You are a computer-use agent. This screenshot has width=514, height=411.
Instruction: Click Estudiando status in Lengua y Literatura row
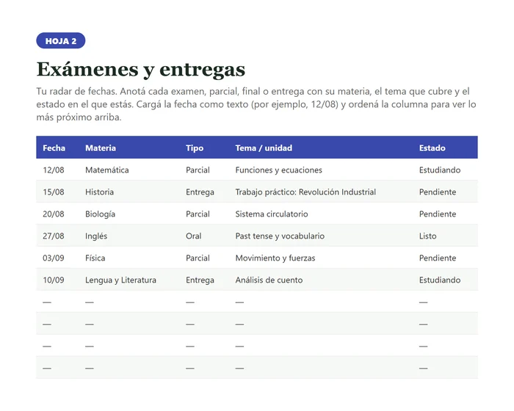point(440,280)
